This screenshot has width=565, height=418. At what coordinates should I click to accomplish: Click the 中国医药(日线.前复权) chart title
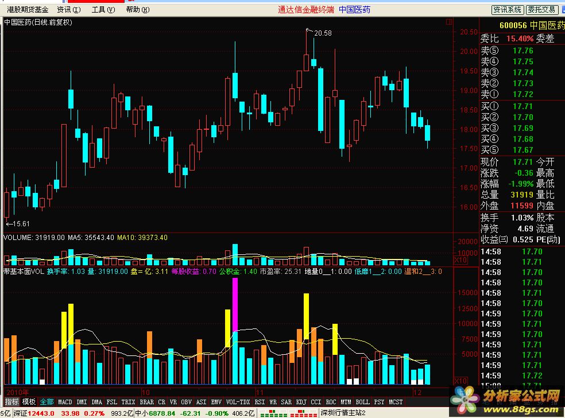tap(38, 22)
